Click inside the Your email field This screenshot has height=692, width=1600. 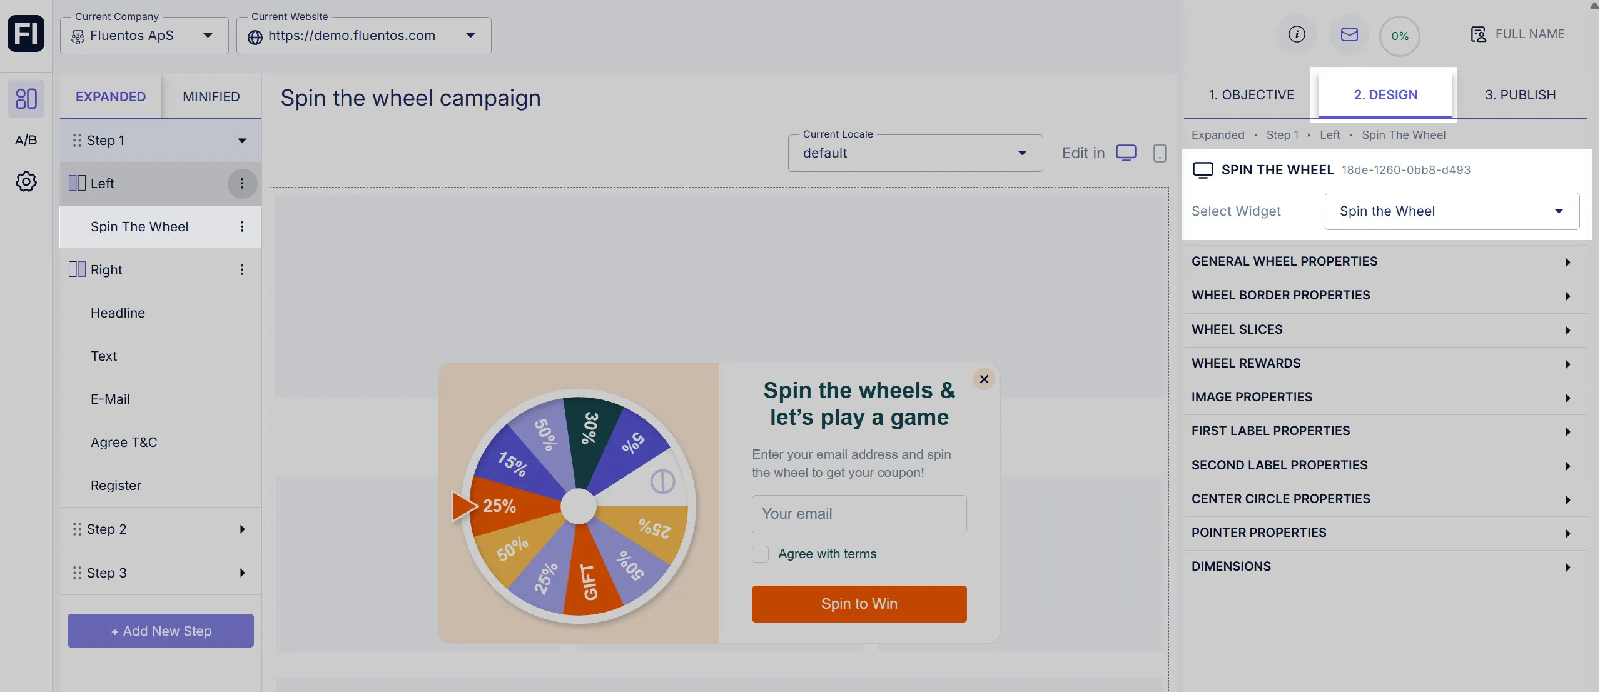(x=858, y=514)
